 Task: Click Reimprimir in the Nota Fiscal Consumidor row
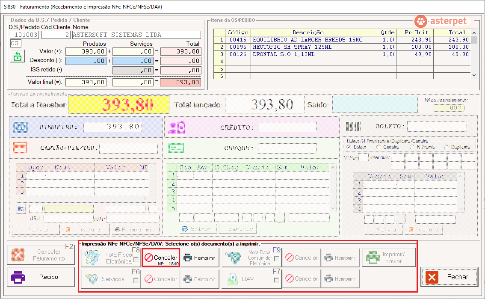point(340,258)
